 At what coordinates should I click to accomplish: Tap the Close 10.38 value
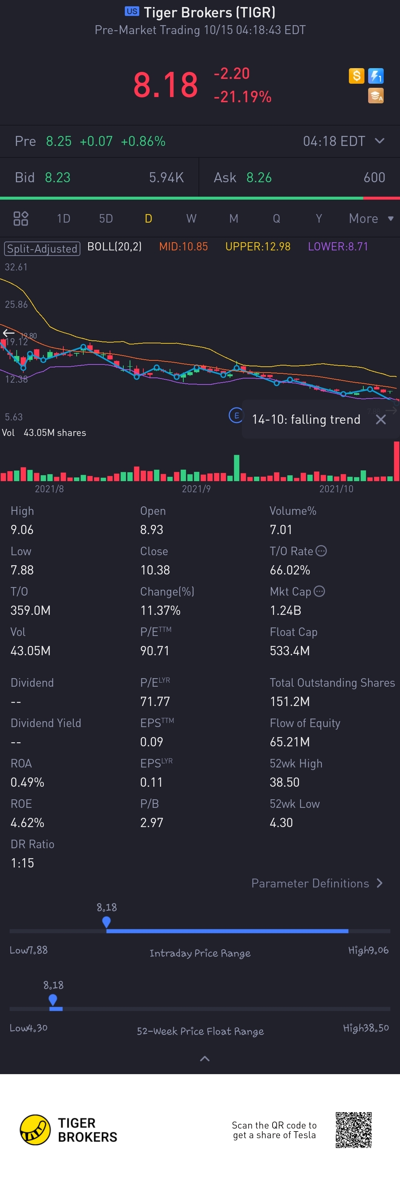click(x=155, y=570)
